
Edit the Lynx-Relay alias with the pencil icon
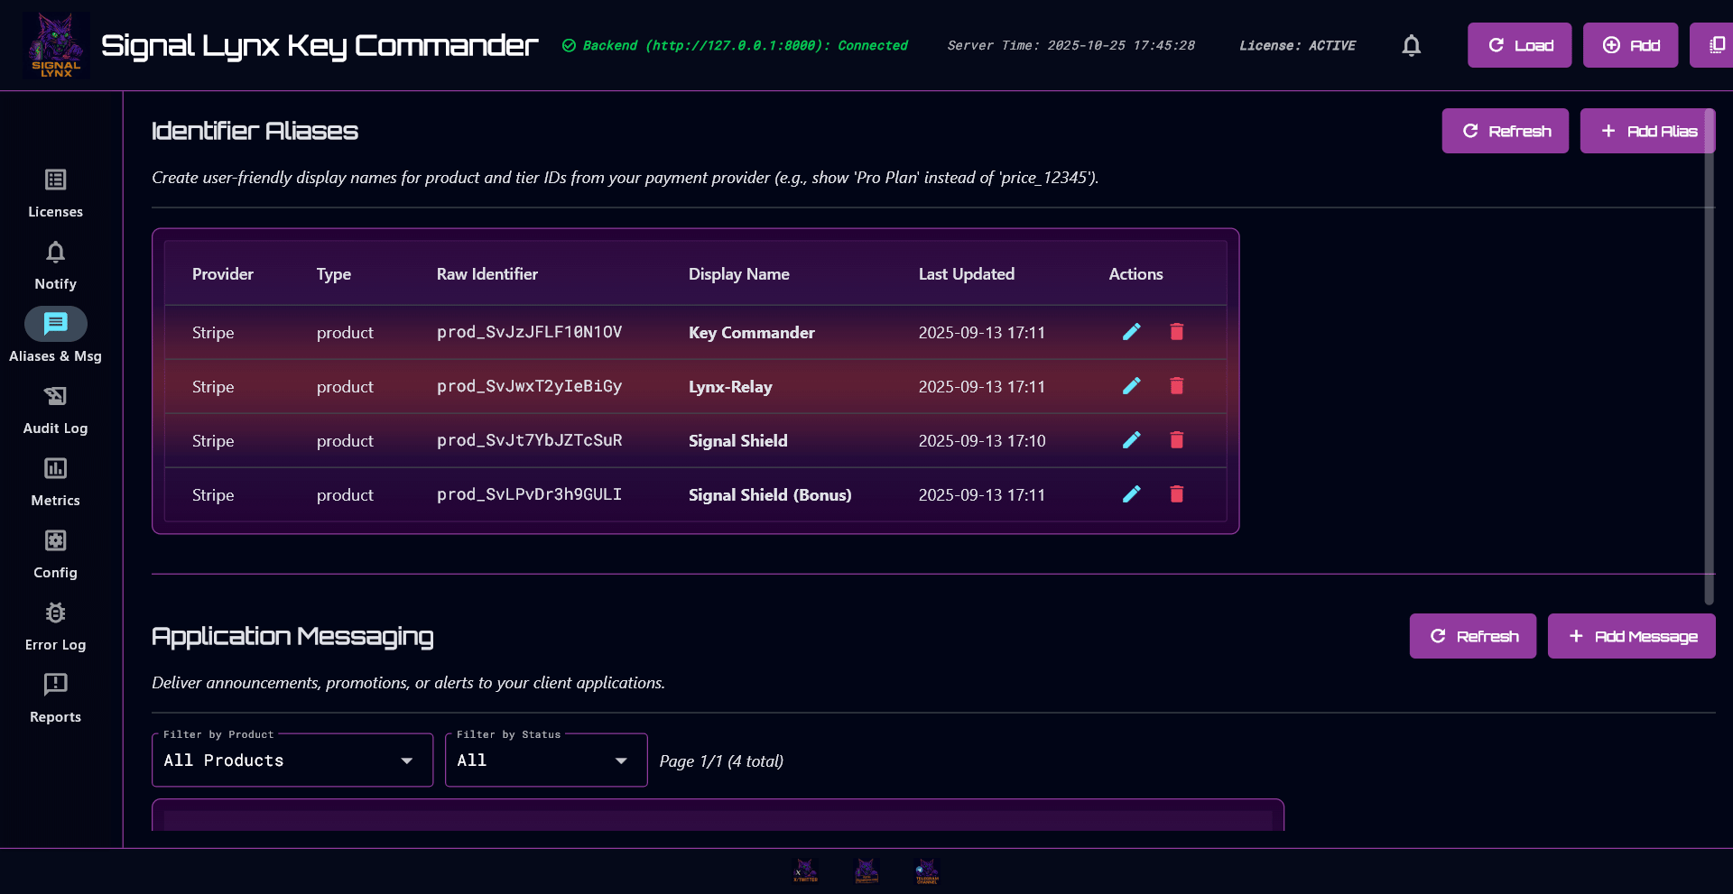coord(1132,386)
